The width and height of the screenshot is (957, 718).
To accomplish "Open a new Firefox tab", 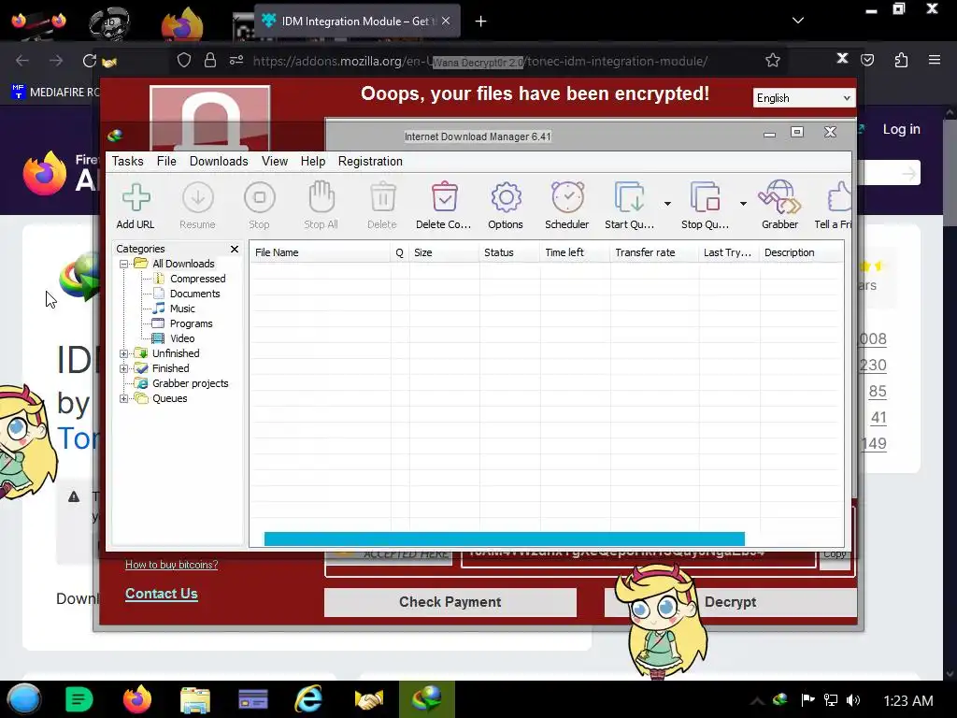I will point(481,22).
